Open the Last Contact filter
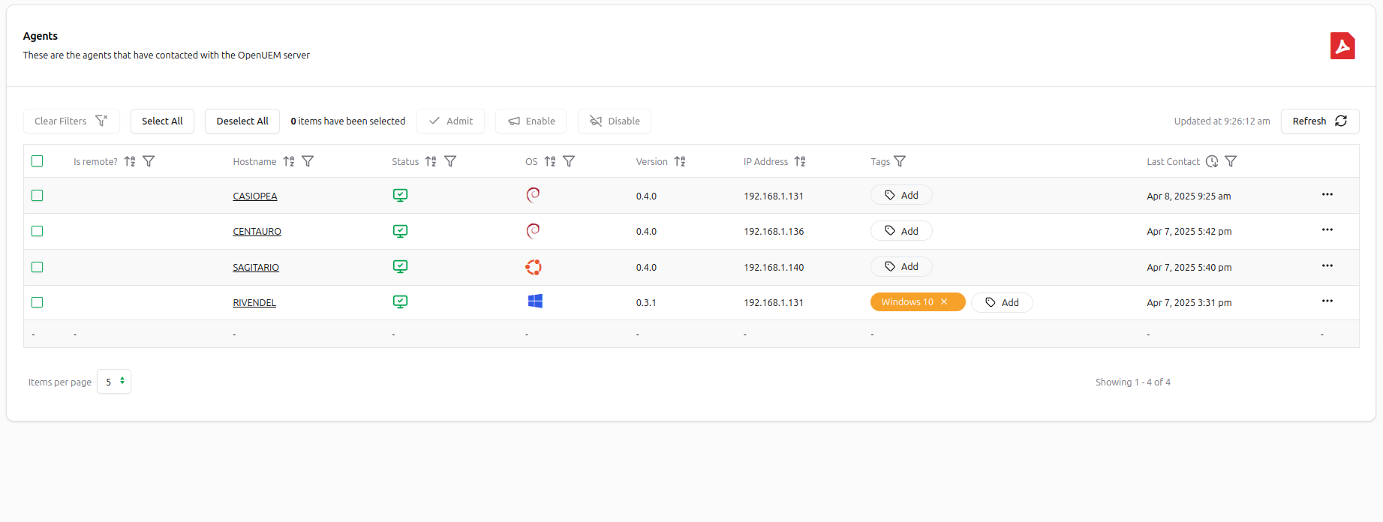Image resolution: width=1383 pixels, height=522 pixels. (x=1231, y=161)
